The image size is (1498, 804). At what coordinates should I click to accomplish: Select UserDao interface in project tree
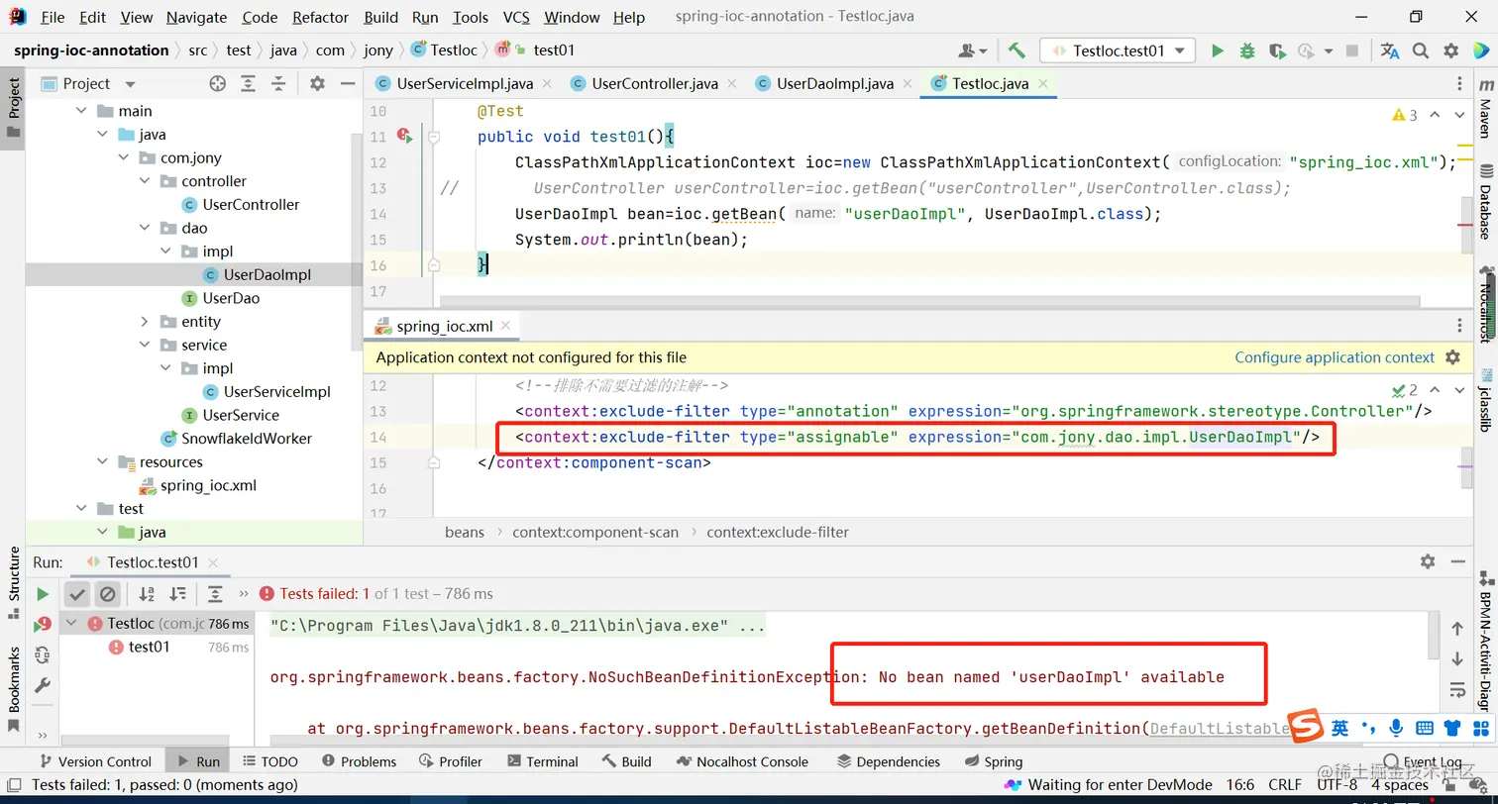click(231, 298)
